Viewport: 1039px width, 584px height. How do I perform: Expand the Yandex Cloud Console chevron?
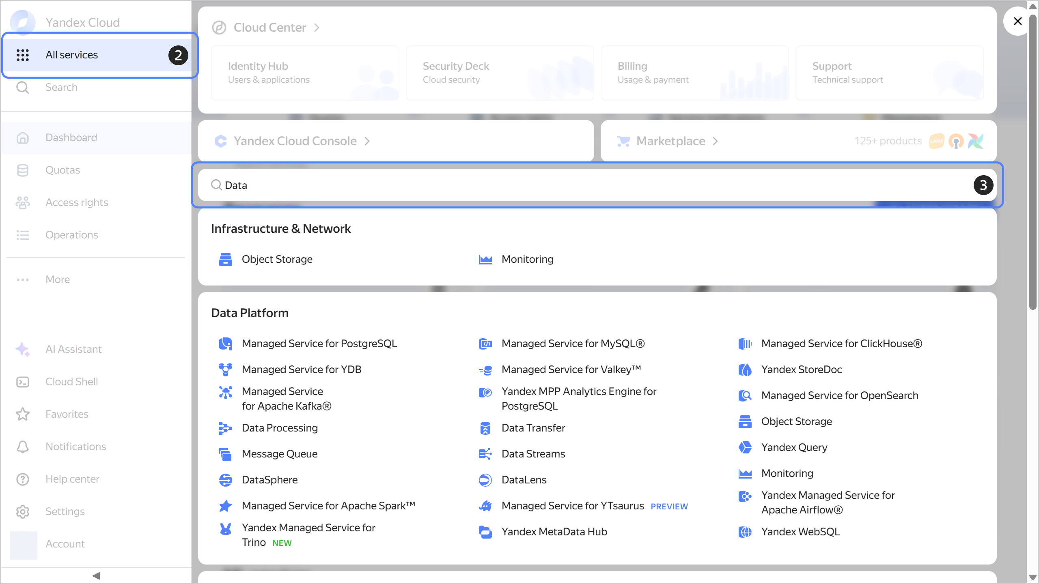tap(367, 141)
